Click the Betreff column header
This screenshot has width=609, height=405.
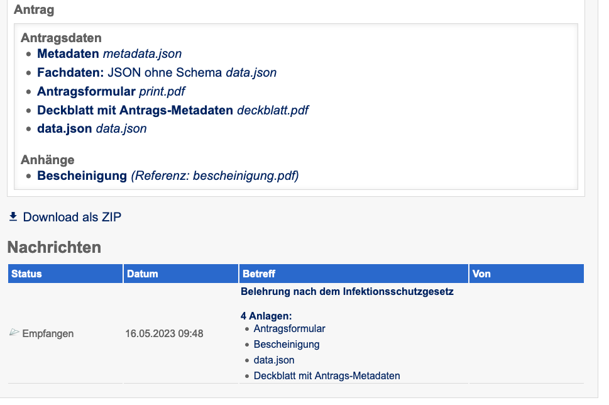[258, 274]
